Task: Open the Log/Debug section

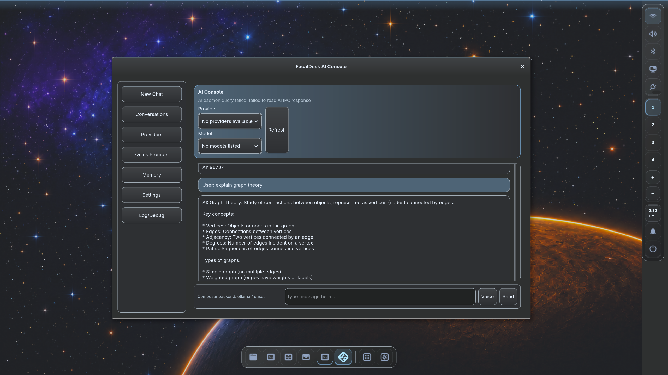Action: [x=152, y=215]
